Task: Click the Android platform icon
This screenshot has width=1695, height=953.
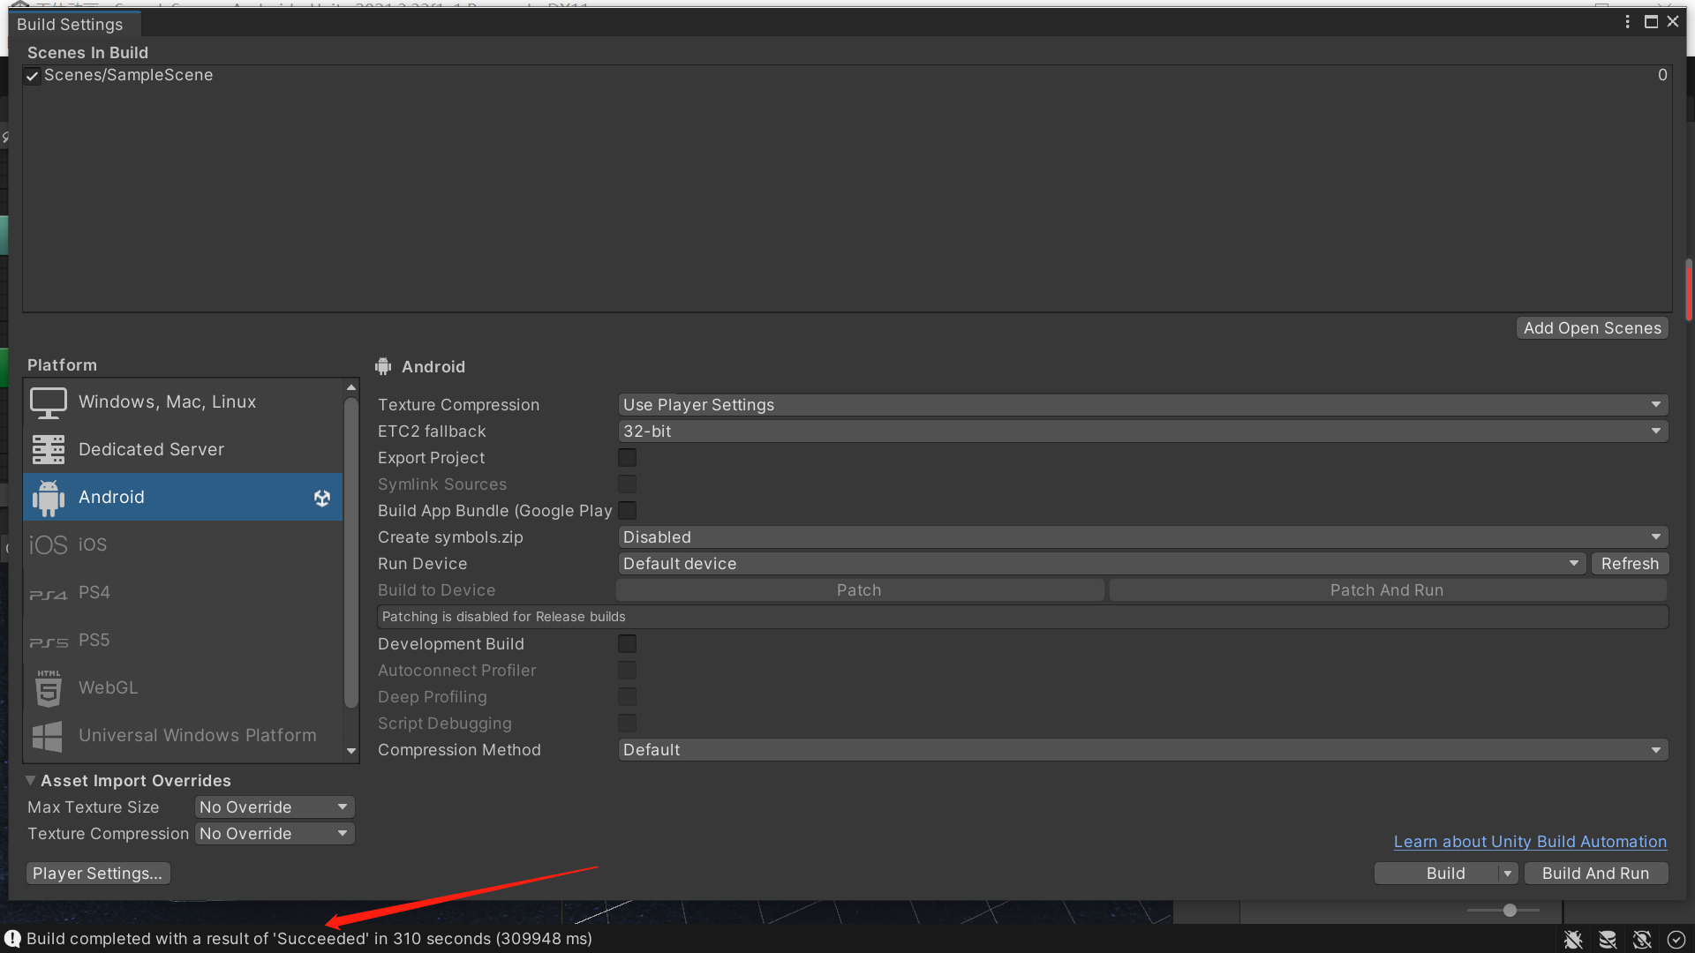Action: coord(48,496)
